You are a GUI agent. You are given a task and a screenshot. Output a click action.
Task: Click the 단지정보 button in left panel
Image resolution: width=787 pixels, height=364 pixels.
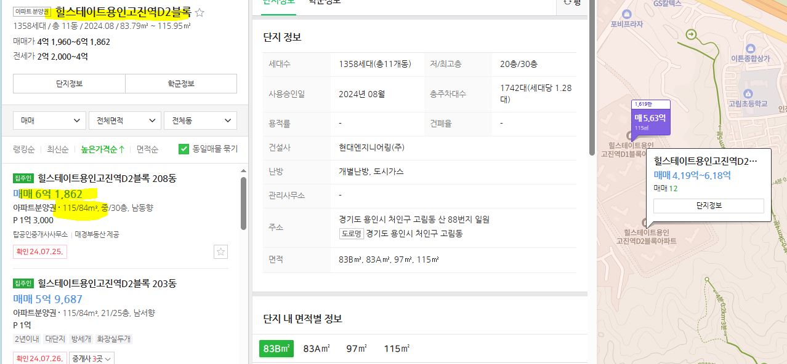coord(69,84)
